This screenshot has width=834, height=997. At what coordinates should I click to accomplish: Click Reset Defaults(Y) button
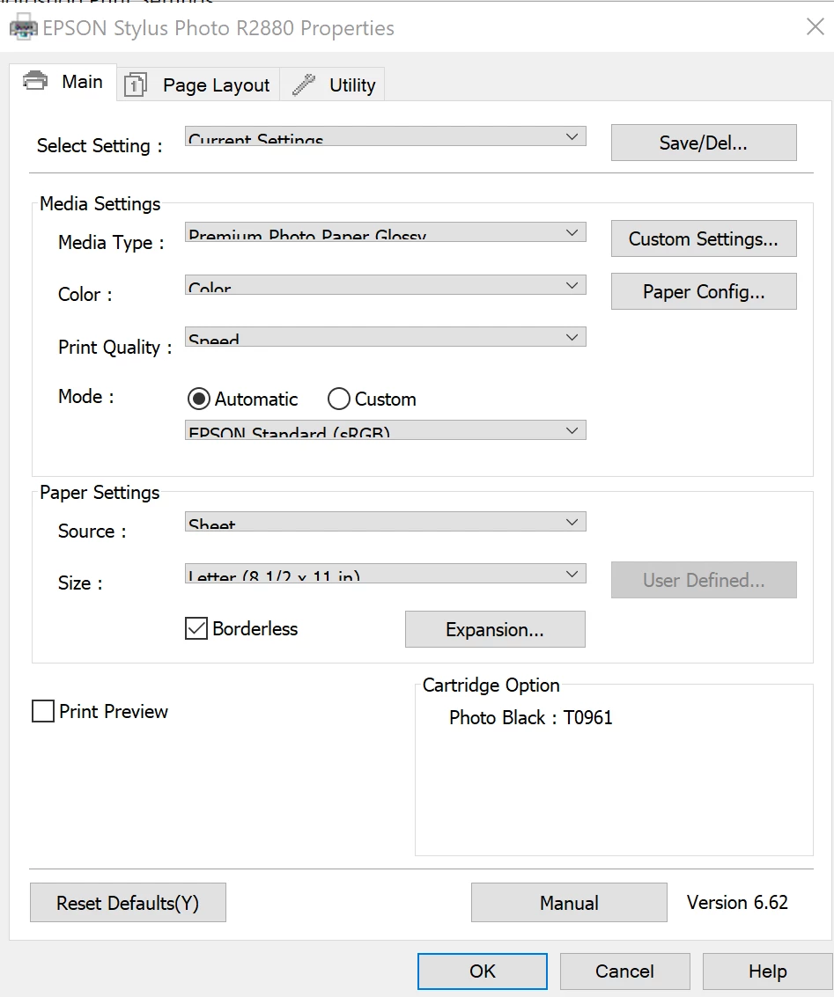point(128,902)
